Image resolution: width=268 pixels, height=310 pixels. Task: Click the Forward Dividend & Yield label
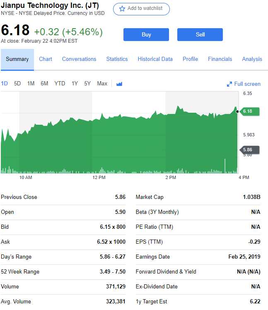[166, 271]
